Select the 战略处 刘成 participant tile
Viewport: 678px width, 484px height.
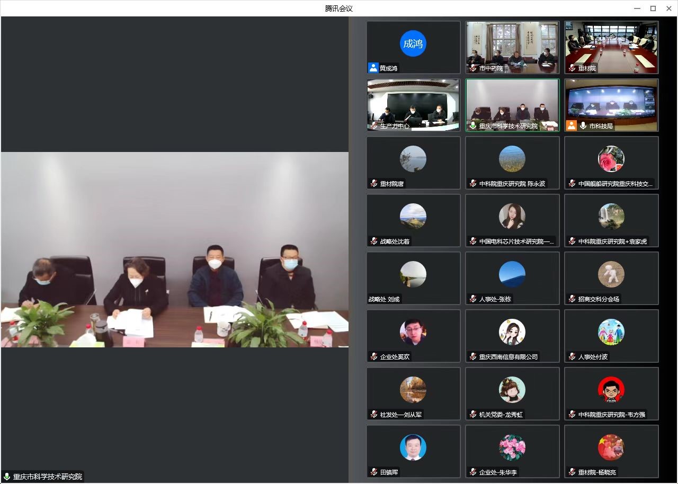(413, 278)
